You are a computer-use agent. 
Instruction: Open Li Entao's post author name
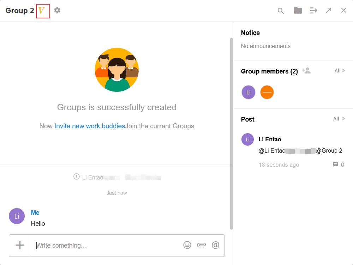(x=270, y=139)
